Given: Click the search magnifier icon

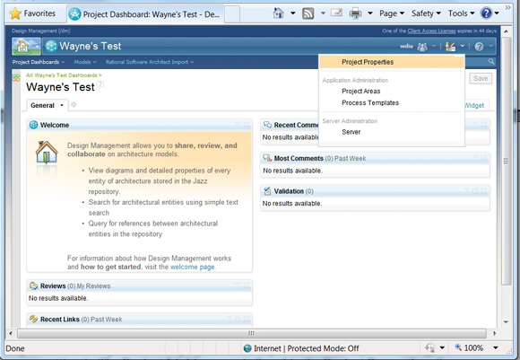Looking at the screenshot, I should tap(491, 61).
